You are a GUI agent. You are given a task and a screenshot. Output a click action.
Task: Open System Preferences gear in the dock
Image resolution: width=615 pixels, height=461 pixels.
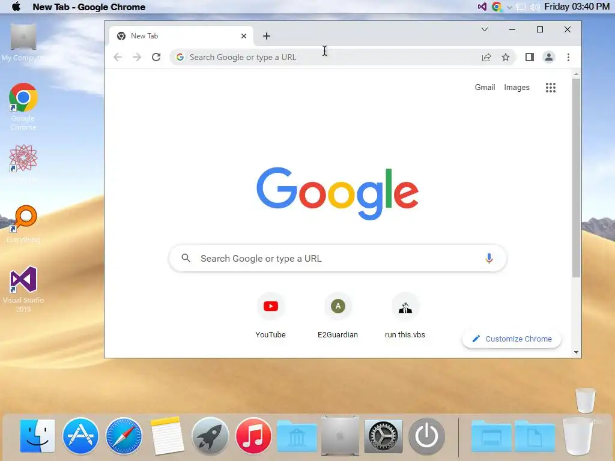383,436
